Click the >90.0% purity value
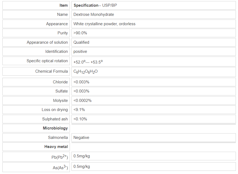Screen dimensions: 238x174 (80, 33)
